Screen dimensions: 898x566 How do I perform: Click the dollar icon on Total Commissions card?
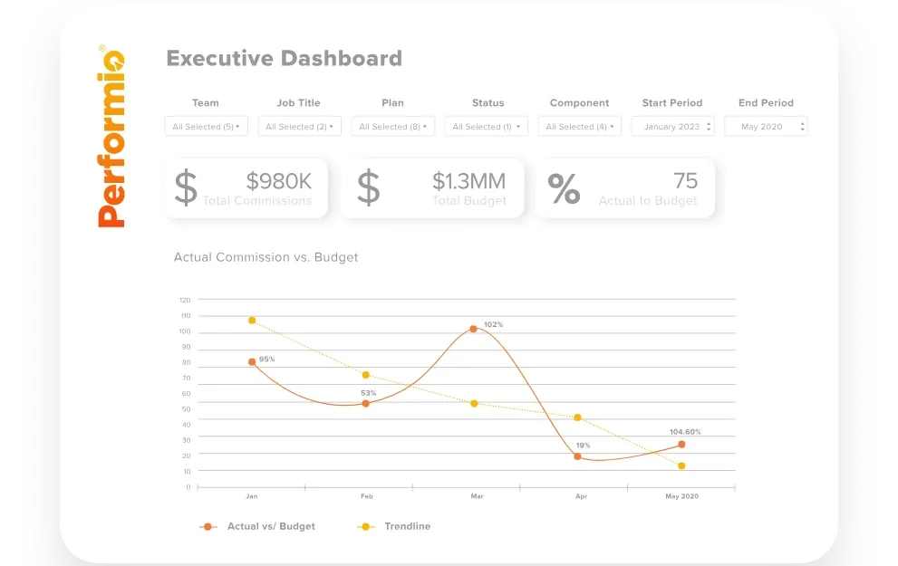coord(188,187)
